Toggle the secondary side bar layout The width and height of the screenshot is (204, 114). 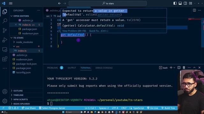pyautogui.click(x=185, y=3)
